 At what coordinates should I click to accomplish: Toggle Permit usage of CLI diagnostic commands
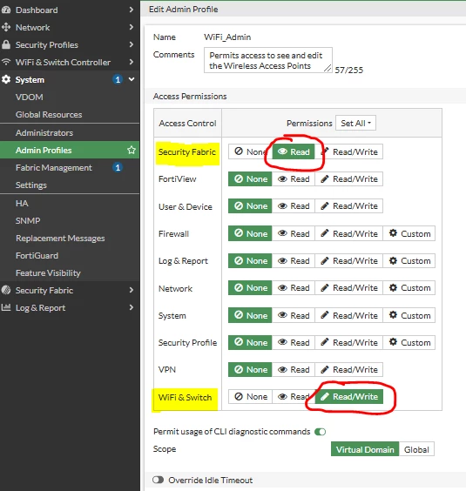tap(320, 432)
